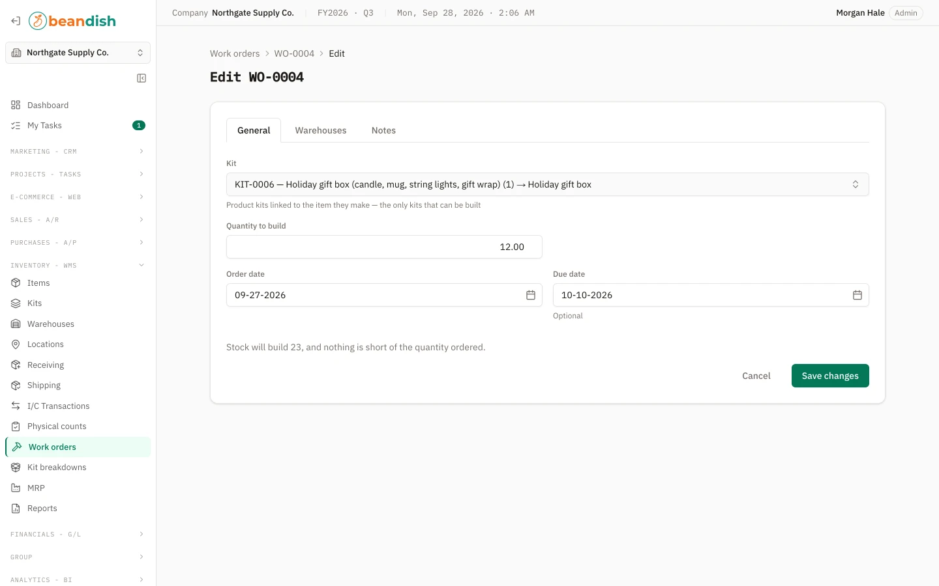Click Save changes button
The width and height of the screenshot is (939, 586).
(830, 376)
